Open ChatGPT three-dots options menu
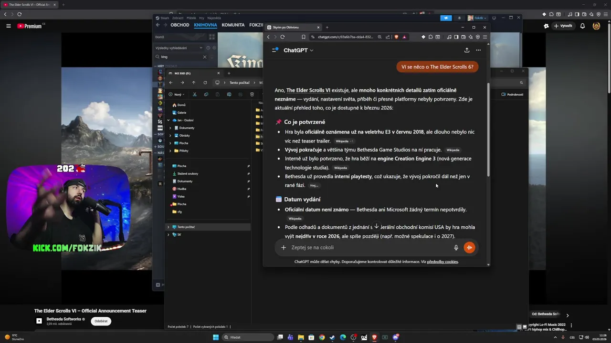 pyautogui.click(x=478, y=50)
